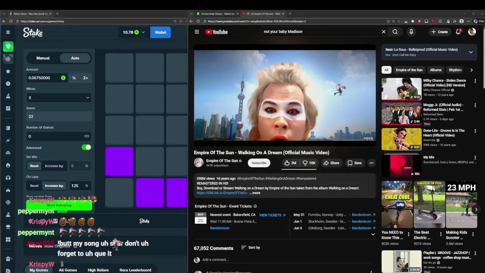The height and width of the screenshot is (273, 485).
Task: Halve the bet amount
Action: [x=74, y=78]
